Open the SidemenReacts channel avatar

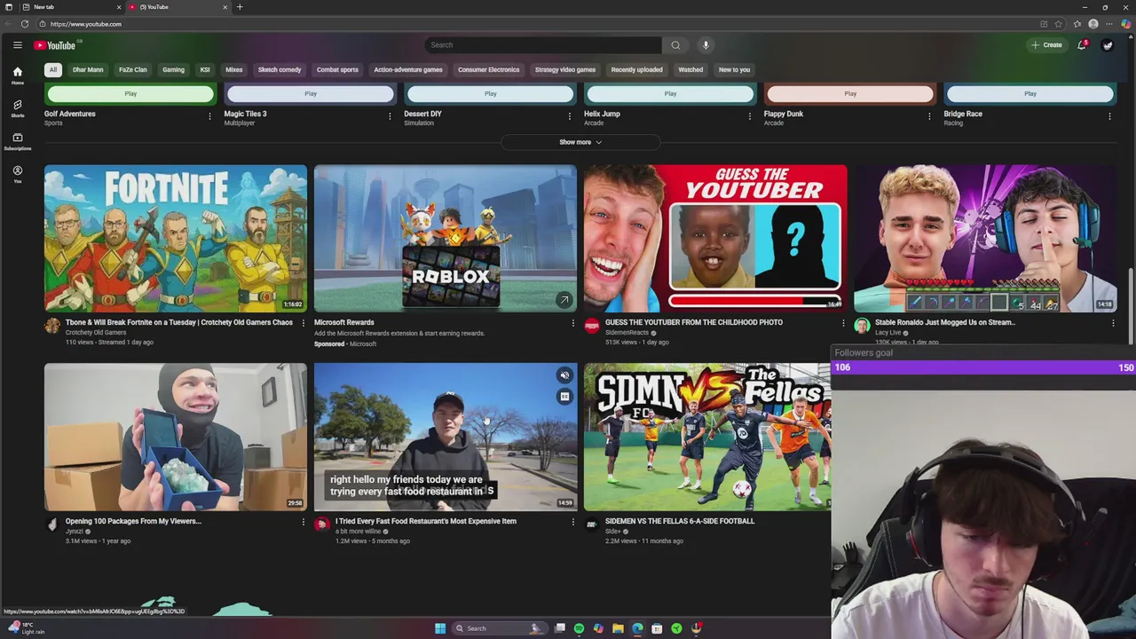pyautogui.click(x=592, y=326)
